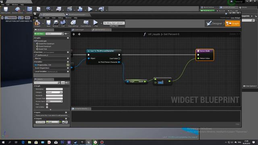The height and width of the screenshot is (145, 258).
Task: Click Play in main editor toolbar
Action: (x=90, y=9)
